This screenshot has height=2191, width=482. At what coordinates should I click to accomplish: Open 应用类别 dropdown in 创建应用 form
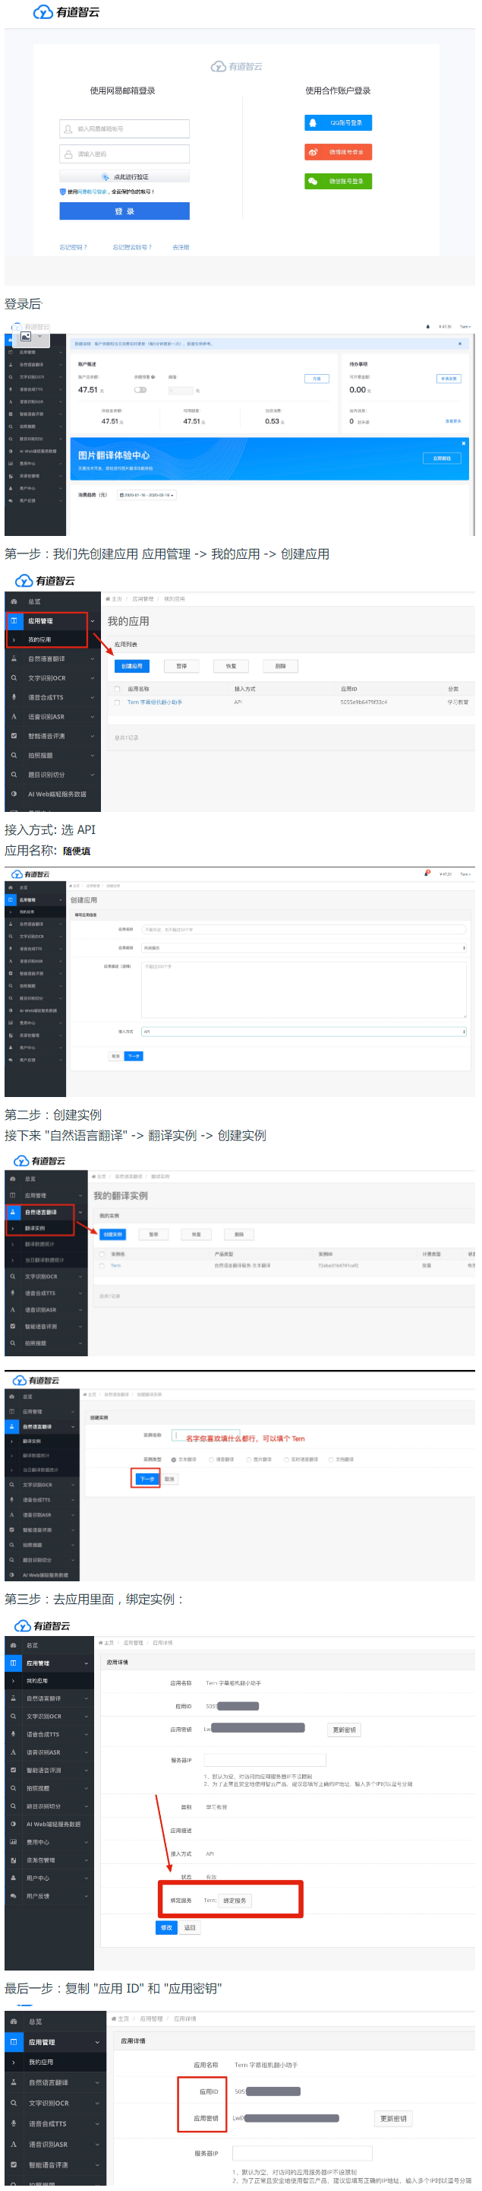click(x=304, y=947)
